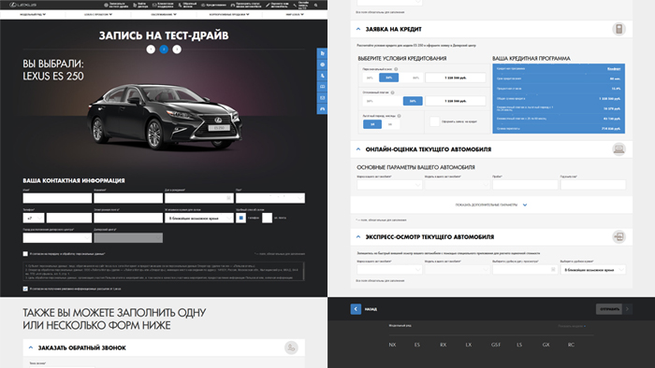Check the personal data consent checkbox
This screenshot has width=655, height=368.
25,253
